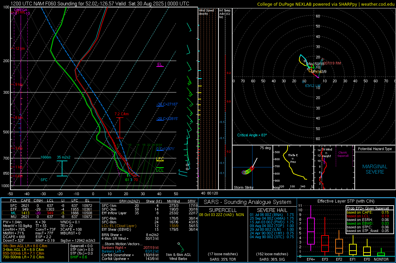This screenshot has height=263, width=396.
Task: Click the red 6 km height marker
Action: 19,118
